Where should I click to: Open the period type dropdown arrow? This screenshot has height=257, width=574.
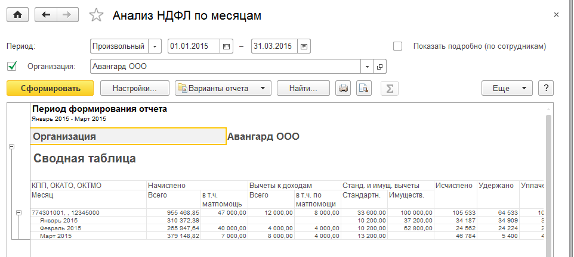155,47
